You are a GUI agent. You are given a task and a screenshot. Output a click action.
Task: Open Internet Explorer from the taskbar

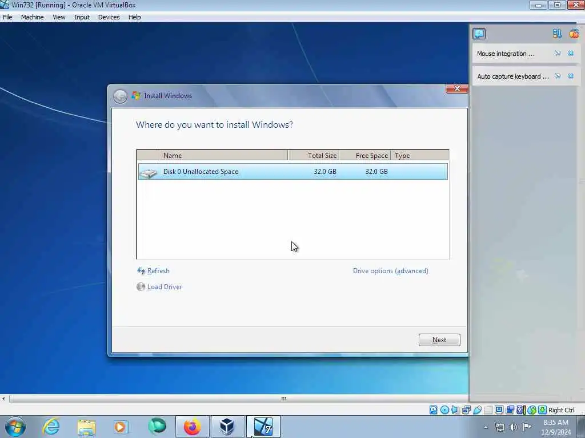coord(51,427)
